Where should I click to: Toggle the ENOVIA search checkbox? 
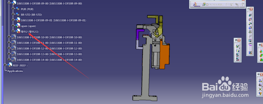(x=207, y=5)
